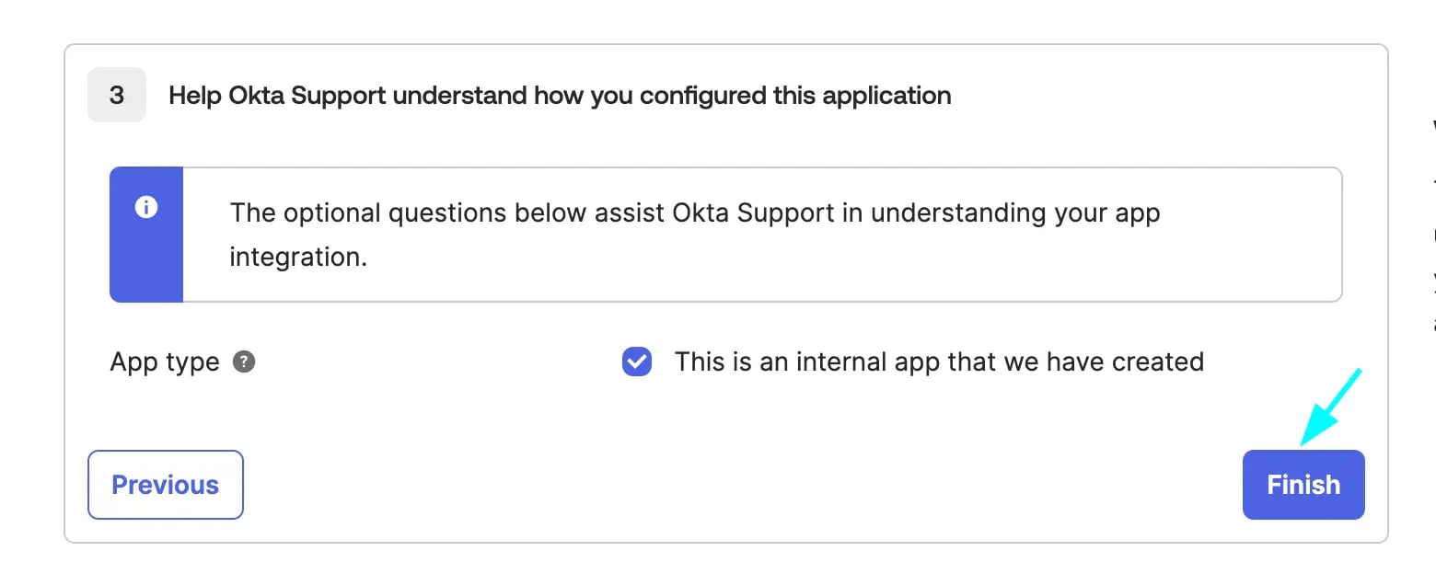The image size is (1436, 574).
Task: Click the word "integration." in the banner
Action: coord(298,258)
